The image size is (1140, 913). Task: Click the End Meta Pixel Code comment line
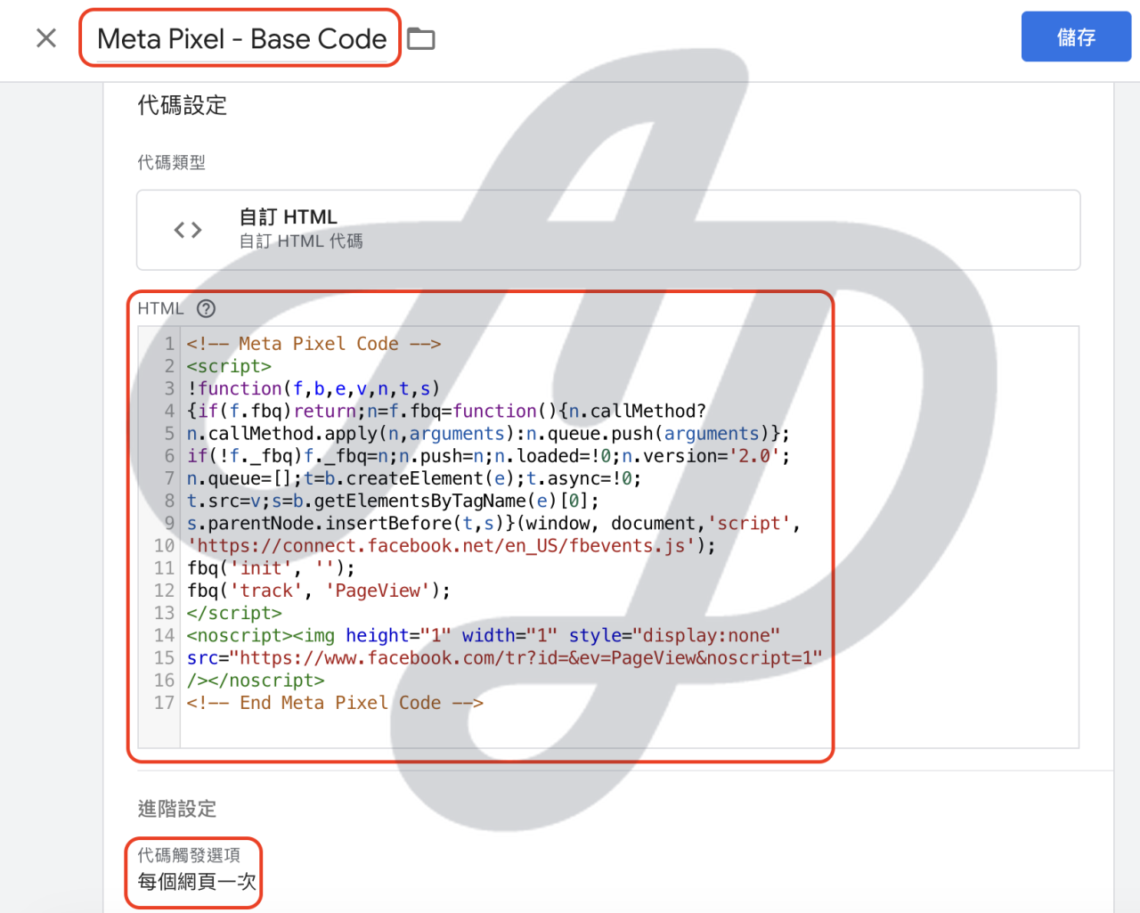(335, 703)
